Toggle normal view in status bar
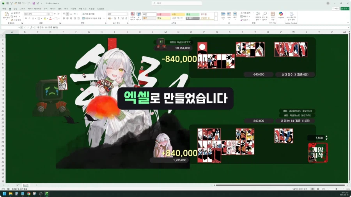This screenshot has width=351, height=197. point(312,189)
